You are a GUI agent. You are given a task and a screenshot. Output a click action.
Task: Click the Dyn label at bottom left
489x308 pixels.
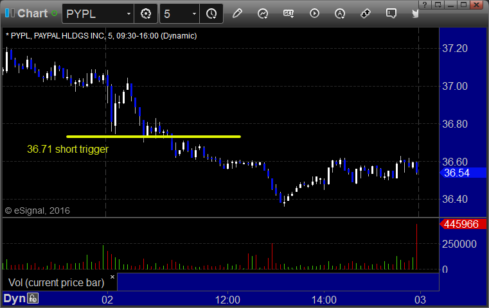click(14, 298)
